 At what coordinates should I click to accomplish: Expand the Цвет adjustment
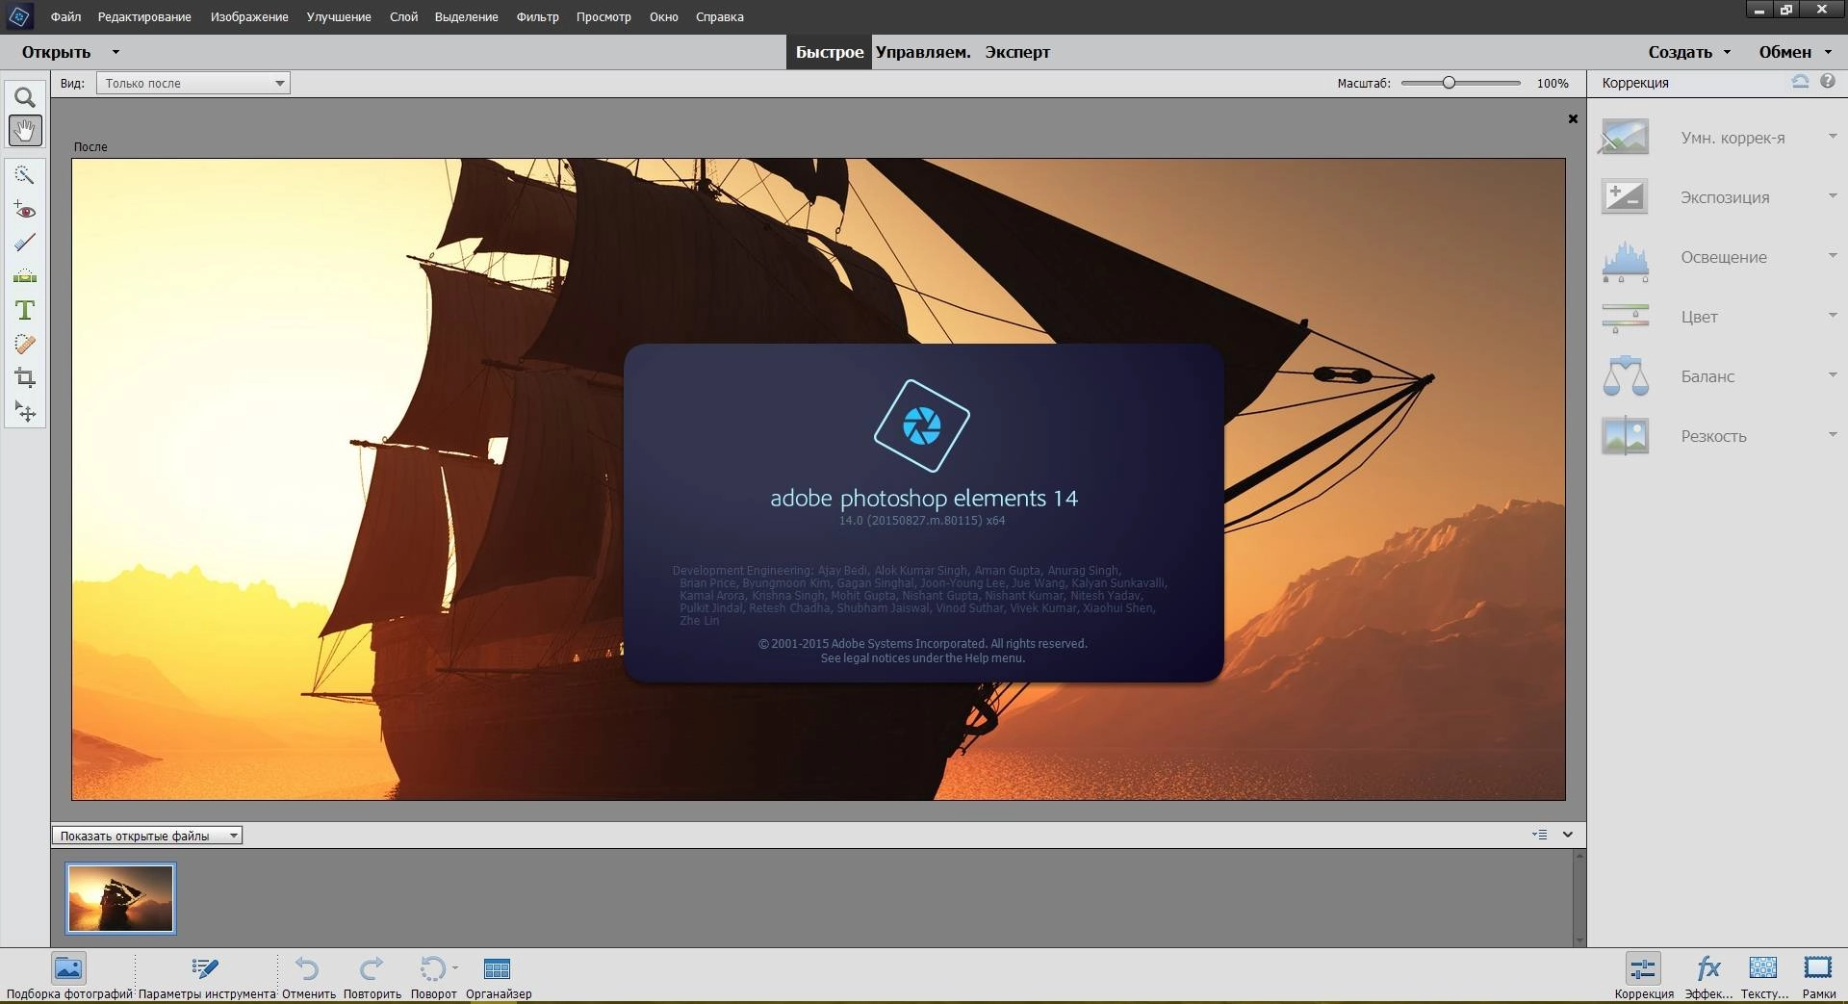tap(1833, 316)
